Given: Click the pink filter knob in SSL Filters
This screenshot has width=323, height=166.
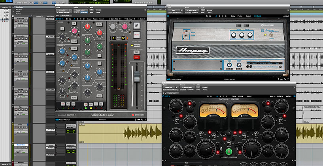Looking at the screenshot, I should click(74, 31).
